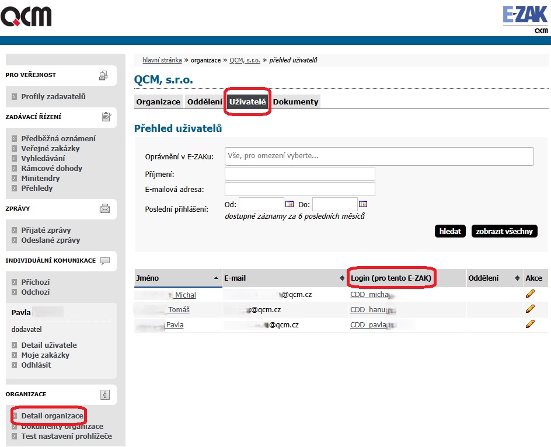
Task: Click the info icon beside ORGANIZACE heading
Action: click(105, 394)
